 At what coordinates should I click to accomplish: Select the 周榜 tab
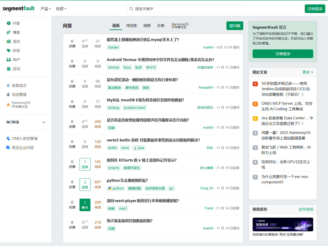tap(147, 26)
